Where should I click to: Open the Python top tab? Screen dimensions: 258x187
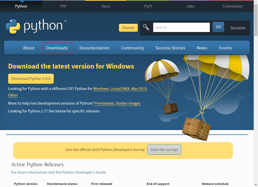[21, 6]
